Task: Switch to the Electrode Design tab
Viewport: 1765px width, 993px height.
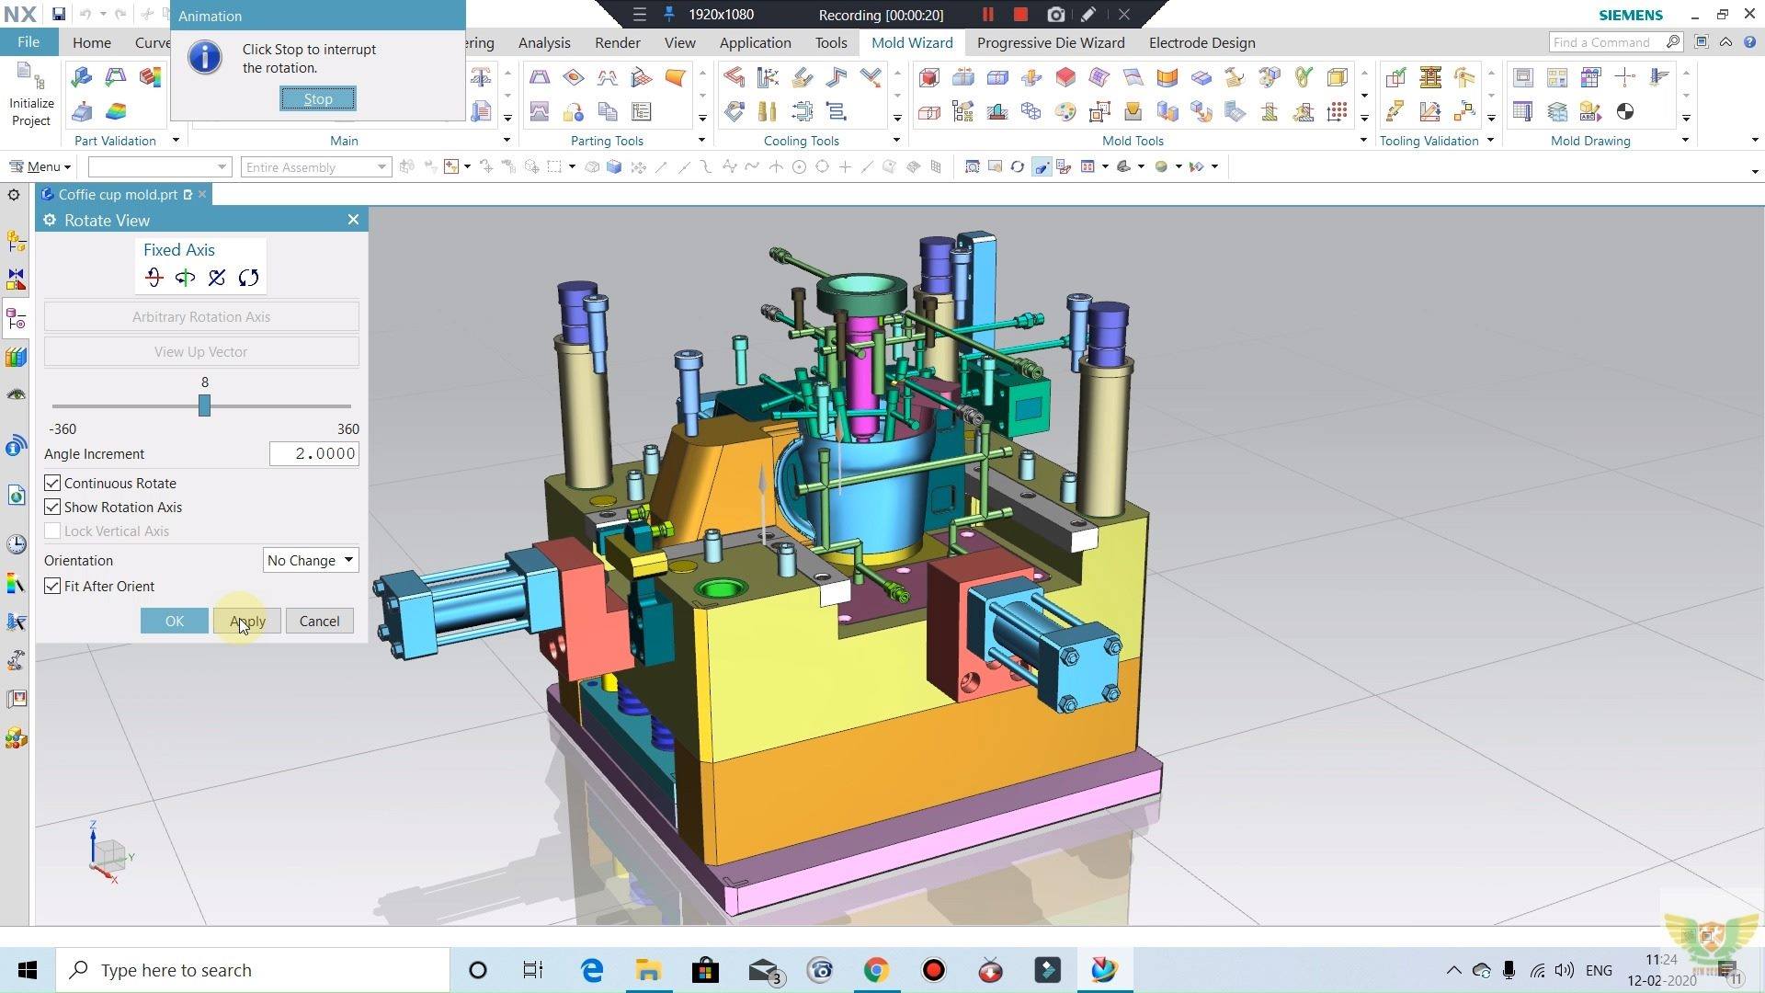Action: (1201, 42)
